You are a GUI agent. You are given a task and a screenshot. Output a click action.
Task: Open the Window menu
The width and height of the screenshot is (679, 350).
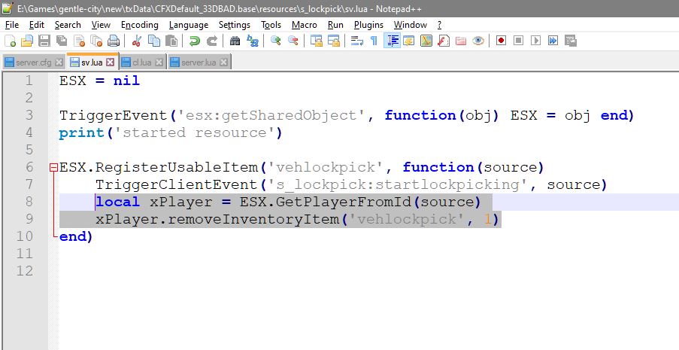tap(411, 25)
